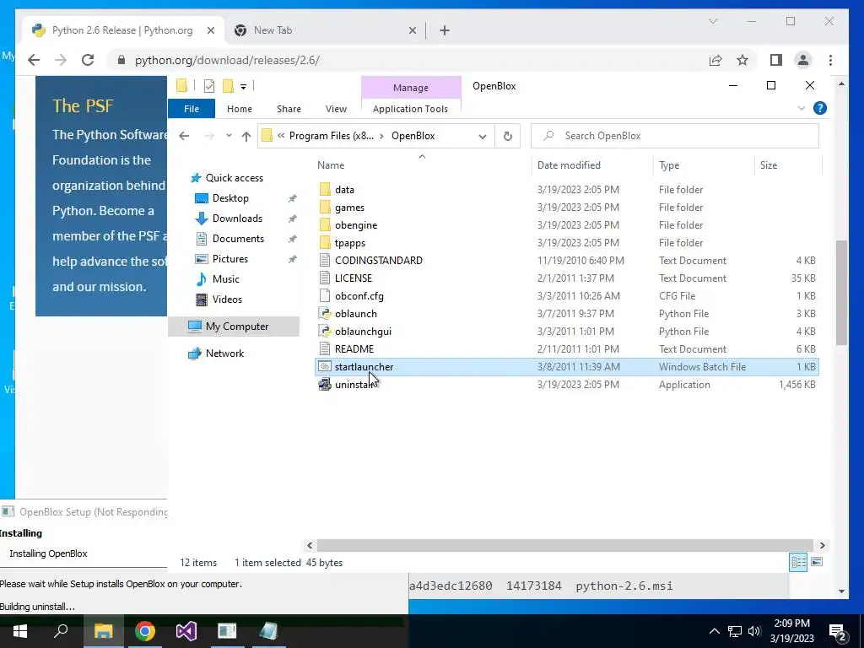Close the Python 2.6 Release tab
This screenshot has height=648, width=864.
coord(210,30)
